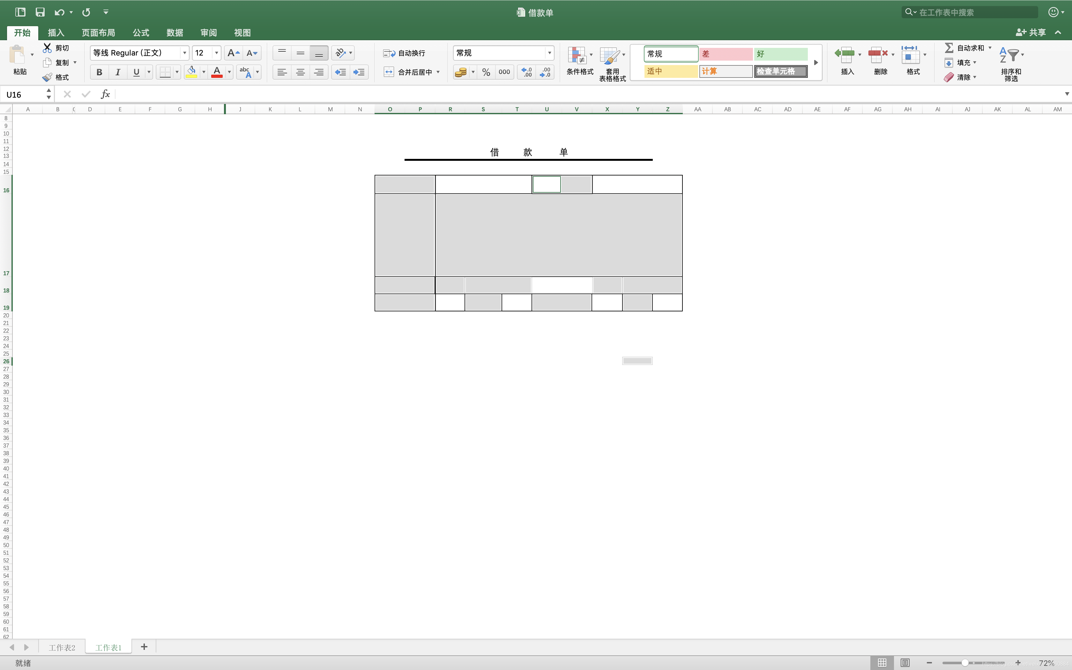
Task: Click the fill color paint bucket icon
Action: [x=191, y=72]
